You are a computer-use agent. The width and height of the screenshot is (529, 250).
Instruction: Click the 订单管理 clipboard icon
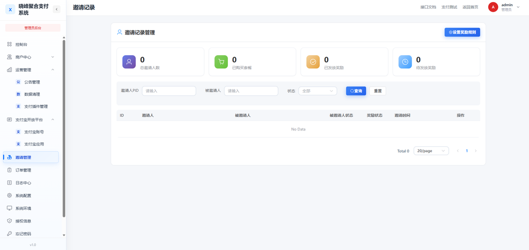(x=9, y=170)
